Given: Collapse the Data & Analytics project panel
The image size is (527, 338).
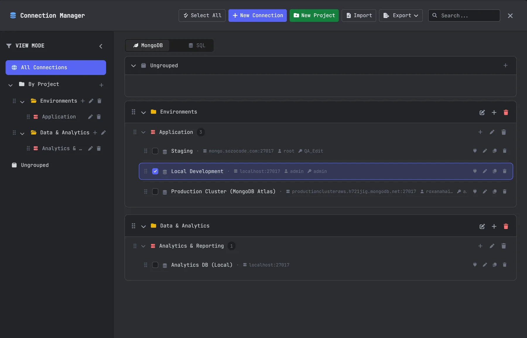Looking at the screenshot, I should [143, 226].
